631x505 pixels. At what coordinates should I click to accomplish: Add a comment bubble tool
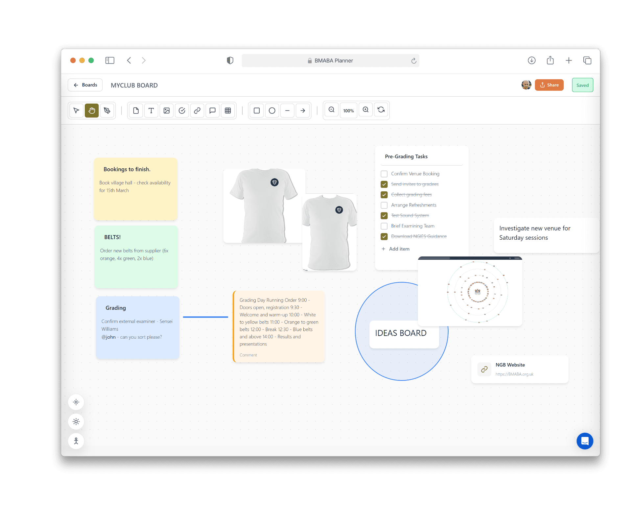point(212,110)
